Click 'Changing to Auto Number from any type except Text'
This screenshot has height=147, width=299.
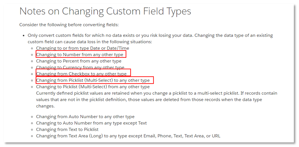[92, 123]
